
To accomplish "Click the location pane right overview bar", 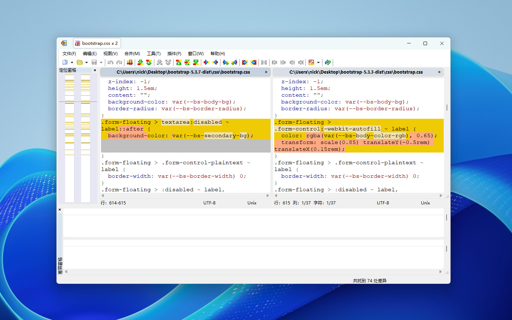I will (x=85, y=138).
